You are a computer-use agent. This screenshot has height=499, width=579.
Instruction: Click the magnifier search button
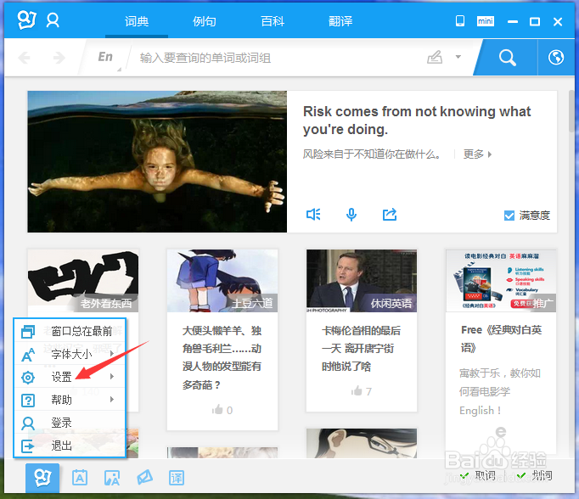[508, 58]
